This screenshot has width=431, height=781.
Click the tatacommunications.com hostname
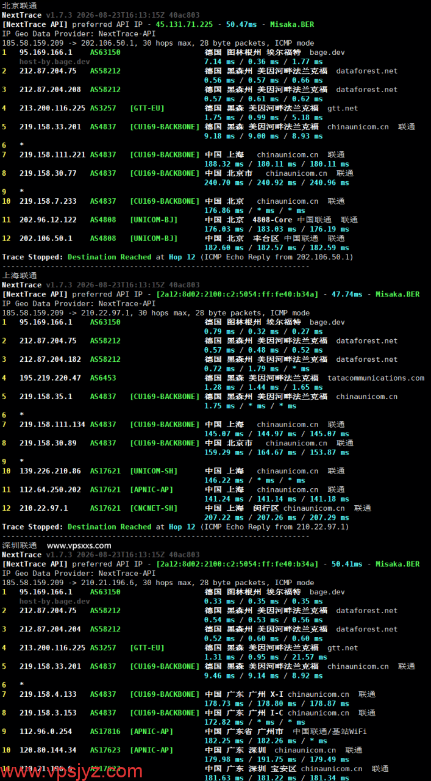pyautogui.click(x=376, y=378)
